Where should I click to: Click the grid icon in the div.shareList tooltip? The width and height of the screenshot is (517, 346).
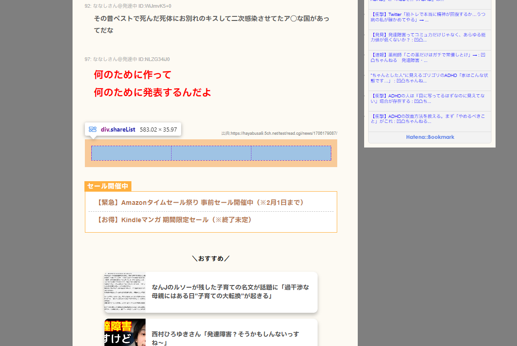pos(93,129)
